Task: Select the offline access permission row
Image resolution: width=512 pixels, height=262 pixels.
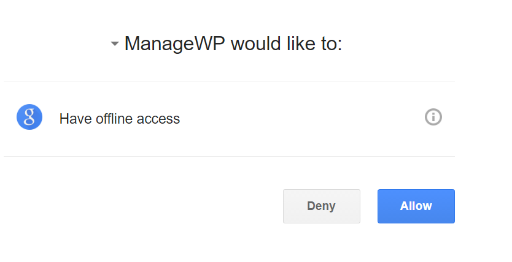Action: (x=229, y=119)
